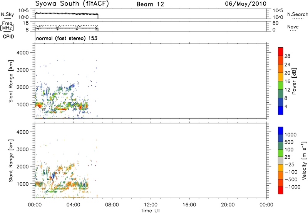Click the "28" power scale label
308x213 pixels.
287,56
